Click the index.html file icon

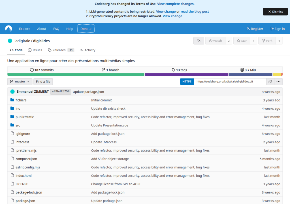[12, 175]
